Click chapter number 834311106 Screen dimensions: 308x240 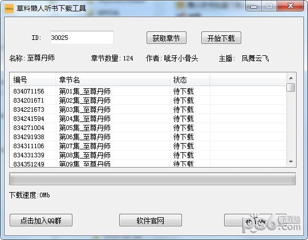tap(29, 146)
